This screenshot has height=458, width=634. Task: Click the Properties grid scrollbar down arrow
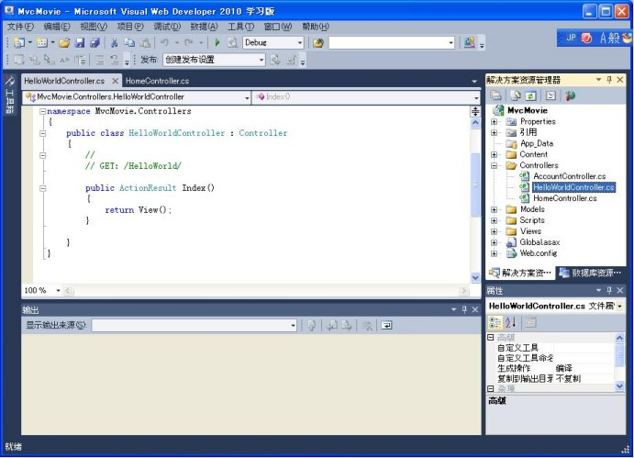pos(620,386)
